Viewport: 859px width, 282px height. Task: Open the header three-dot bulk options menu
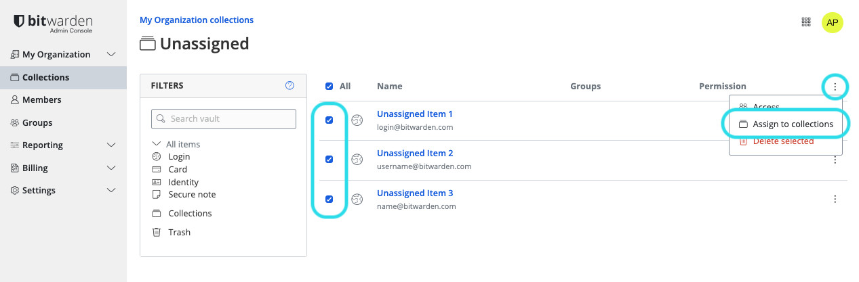(835, 87)
